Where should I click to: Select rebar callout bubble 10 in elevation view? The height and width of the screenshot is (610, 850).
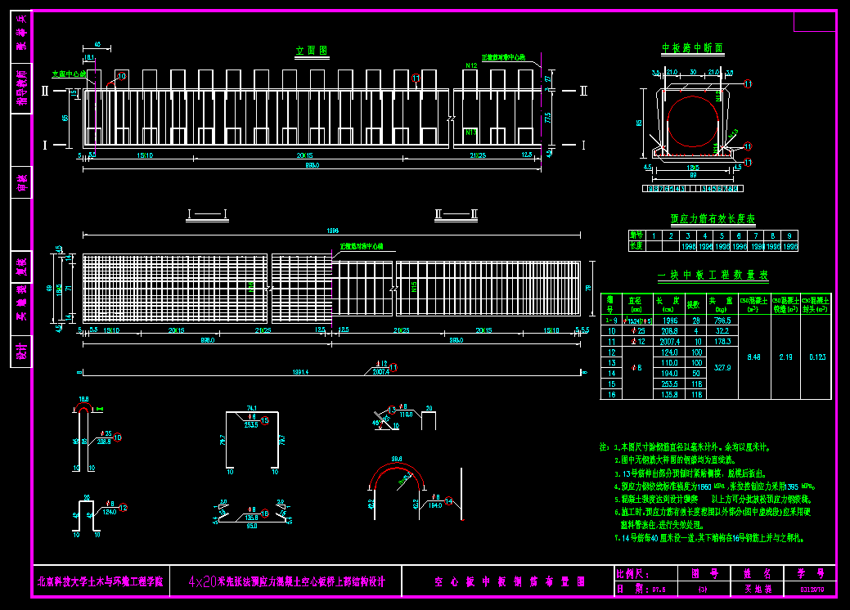122,76
